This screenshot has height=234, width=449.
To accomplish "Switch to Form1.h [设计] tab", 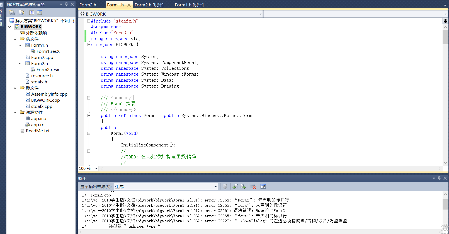I will 189,5.
